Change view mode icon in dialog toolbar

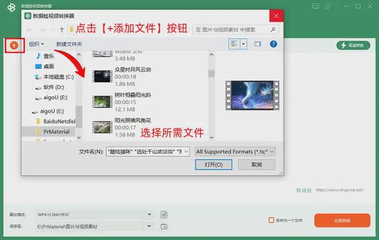(x=234, y=44)
